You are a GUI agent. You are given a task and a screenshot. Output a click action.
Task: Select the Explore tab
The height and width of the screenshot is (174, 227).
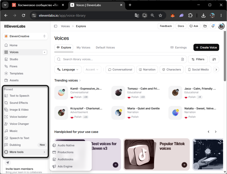(64, 47)
